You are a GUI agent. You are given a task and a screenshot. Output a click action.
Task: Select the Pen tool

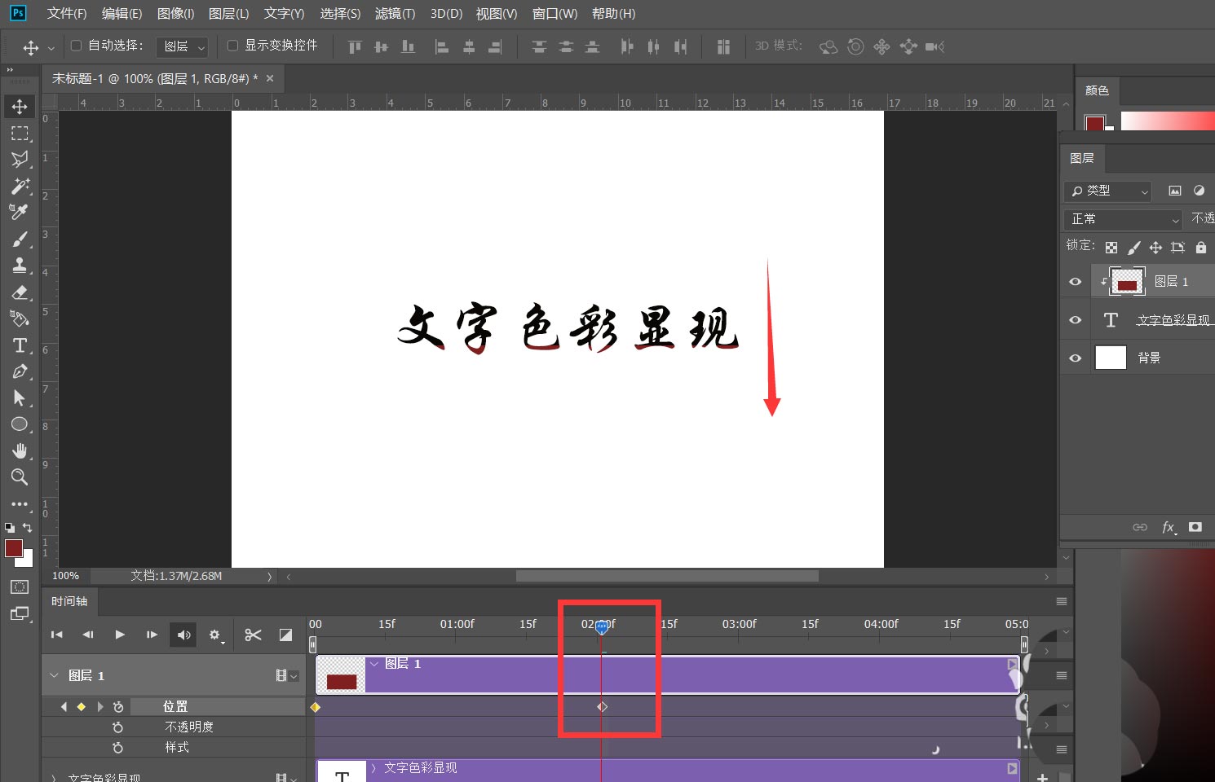(x=20, y=371)
